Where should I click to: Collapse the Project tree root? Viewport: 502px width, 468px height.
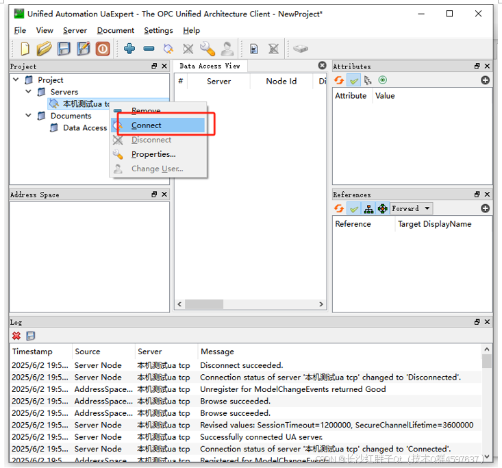(16, 79)
